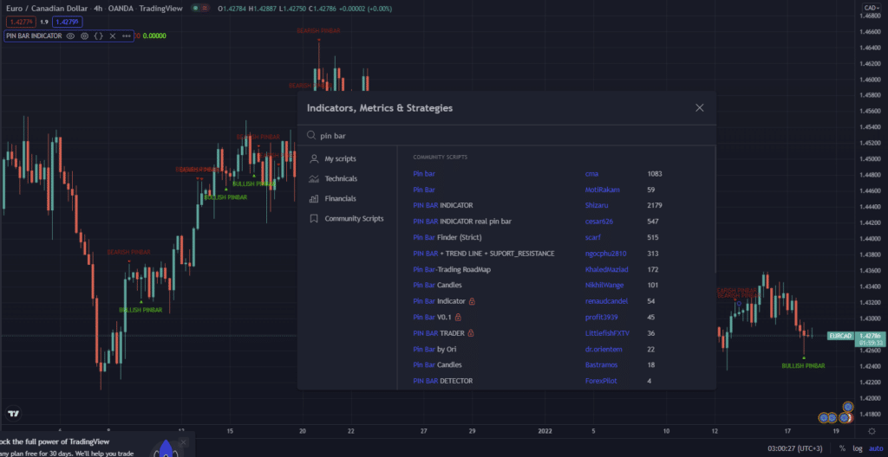888x457 pixels.
Task: Open PIN BAR INDICATOR settings gear
Action: click(x=85, y=36)
